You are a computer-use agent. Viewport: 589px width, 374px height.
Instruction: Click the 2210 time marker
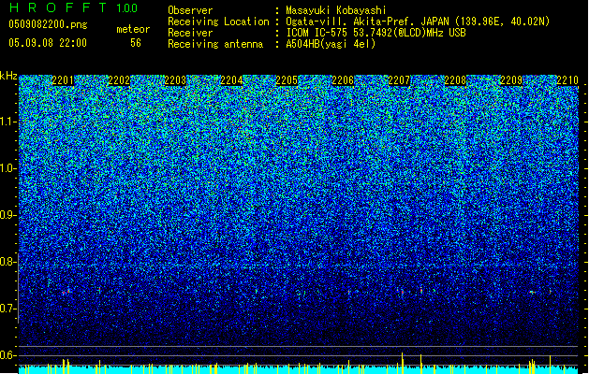(567, 80)
